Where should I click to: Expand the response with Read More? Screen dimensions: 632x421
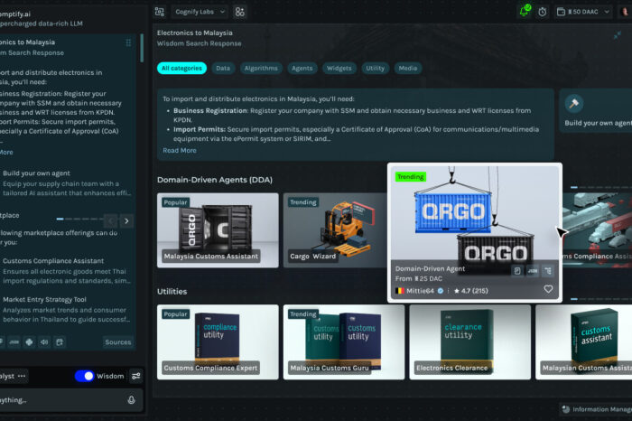point(179,151)
